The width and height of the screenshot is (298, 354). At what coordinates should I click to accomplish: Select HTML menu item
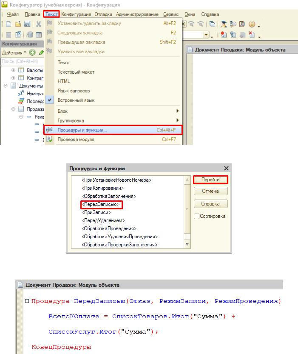112,81
